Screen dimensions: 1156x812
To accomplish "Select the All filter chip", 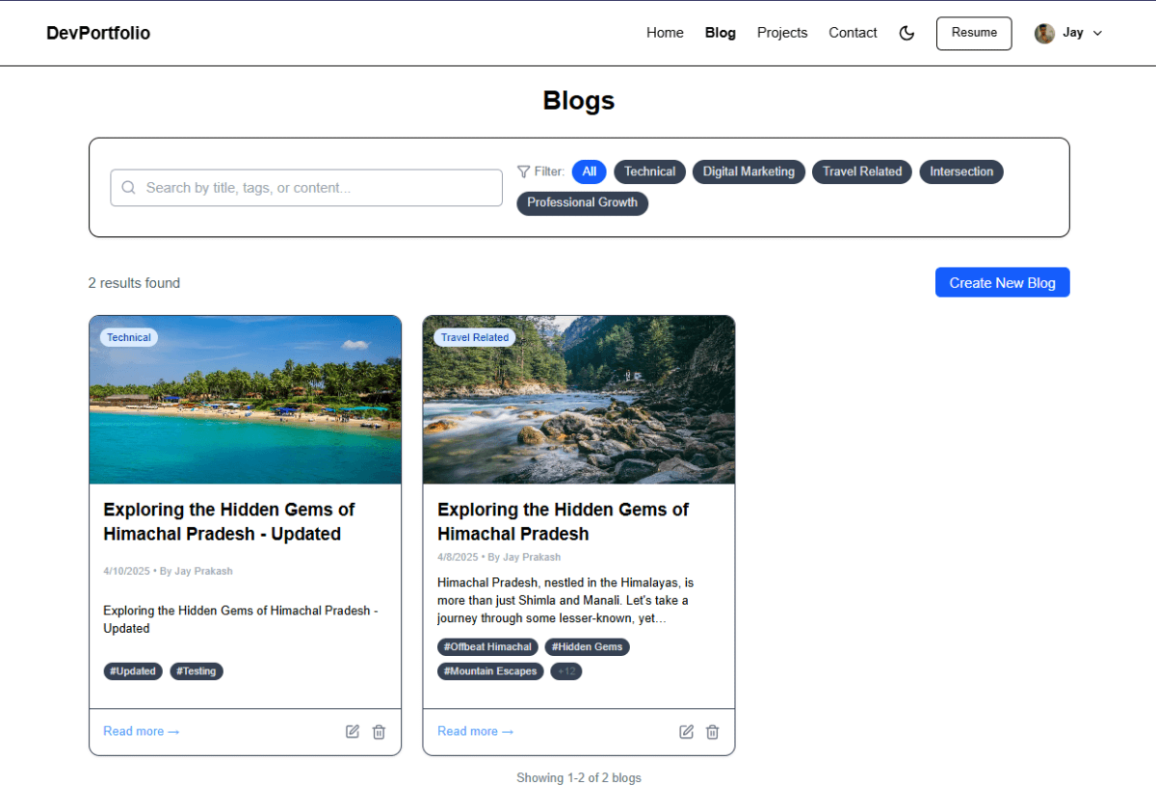I will pos(589,171).
